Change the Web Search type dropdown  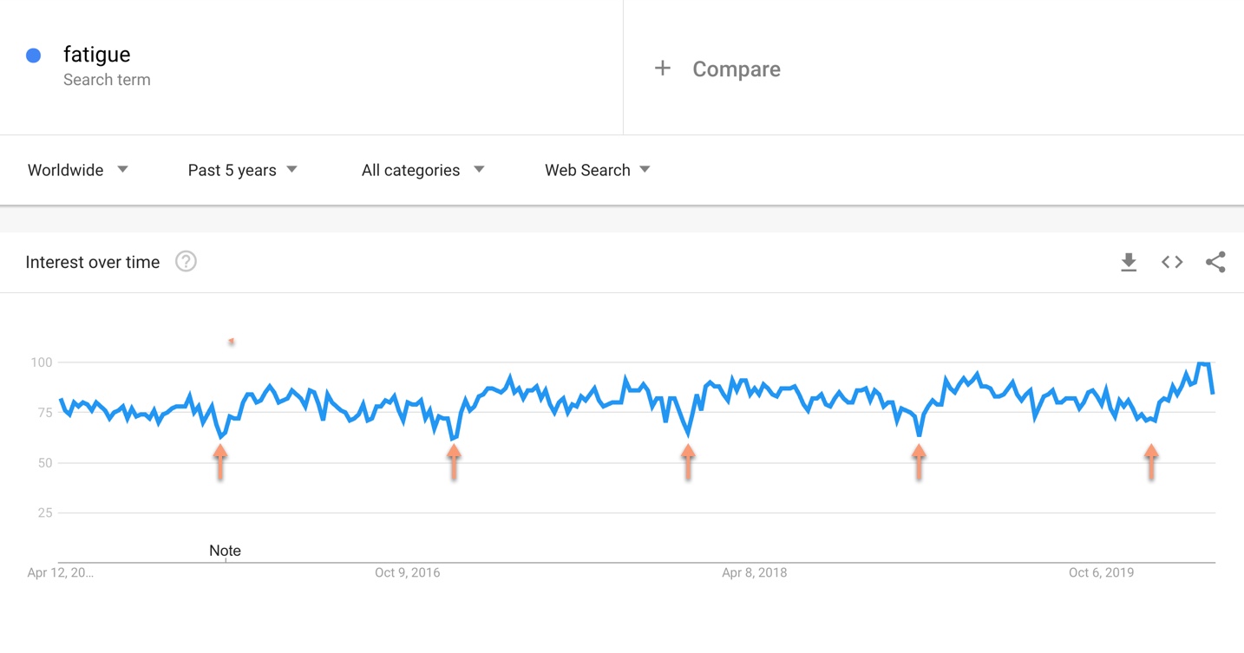pos(598,170)
